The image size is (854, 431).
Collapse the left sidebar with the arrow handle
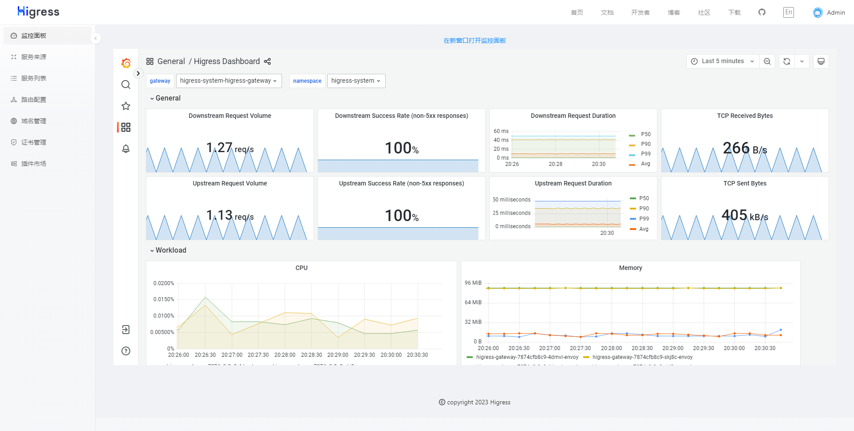96,38
